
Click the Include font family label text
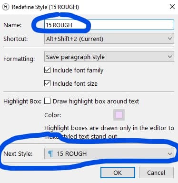(x=78, y=70)
